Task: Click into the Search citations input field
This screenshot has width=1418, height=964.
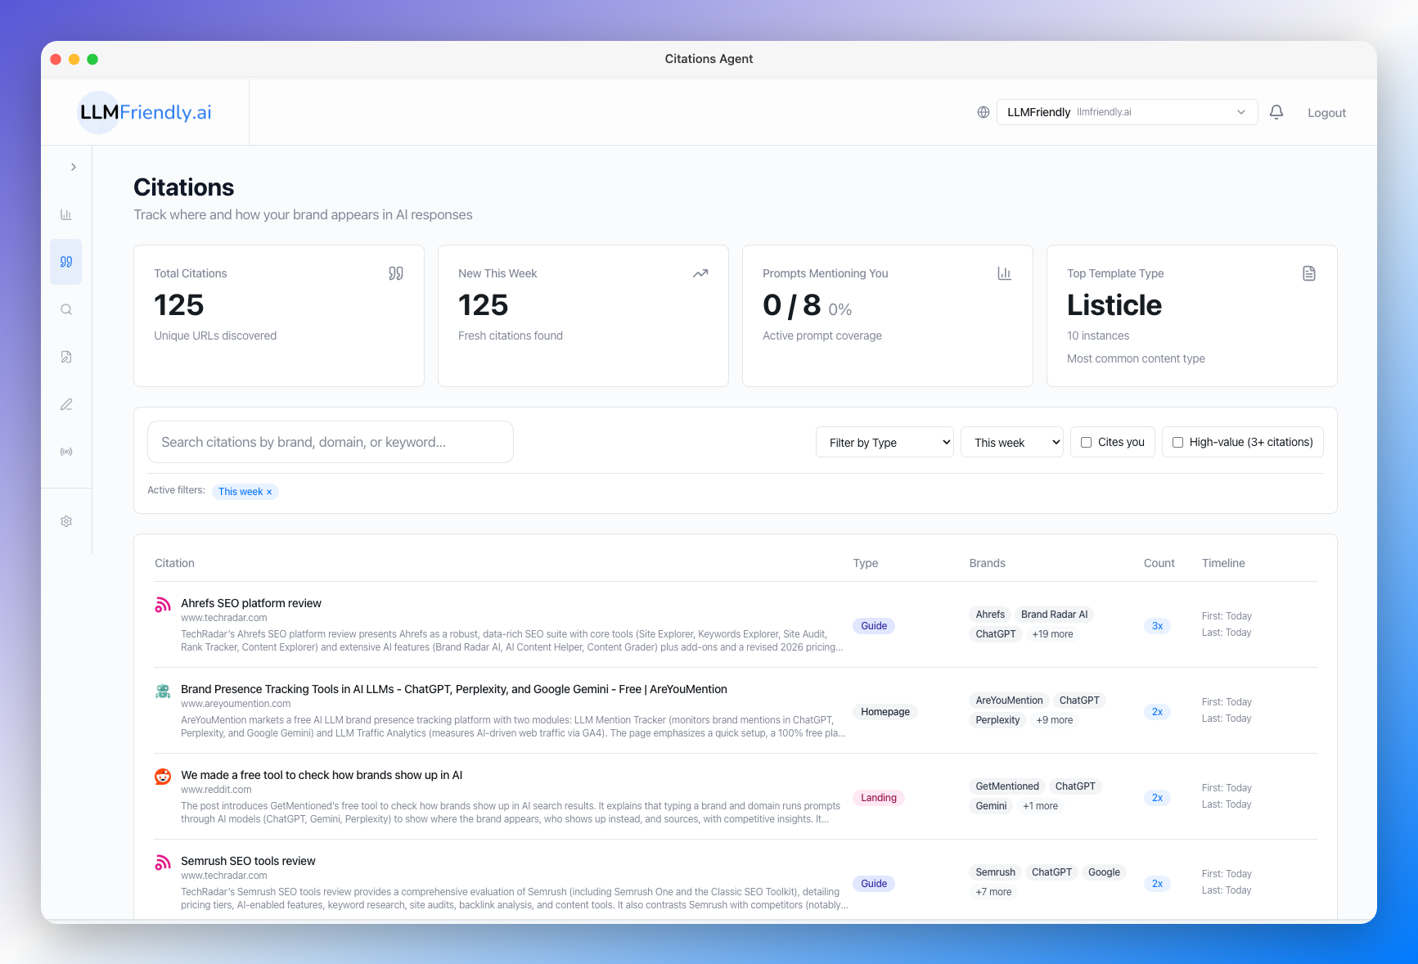Action: point(331,442)
